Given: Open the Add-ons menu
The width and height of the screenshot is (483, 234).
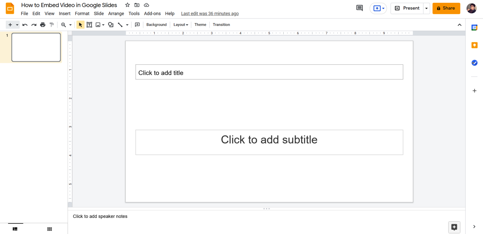Looking at the screenshot, I should pos(152,14).
